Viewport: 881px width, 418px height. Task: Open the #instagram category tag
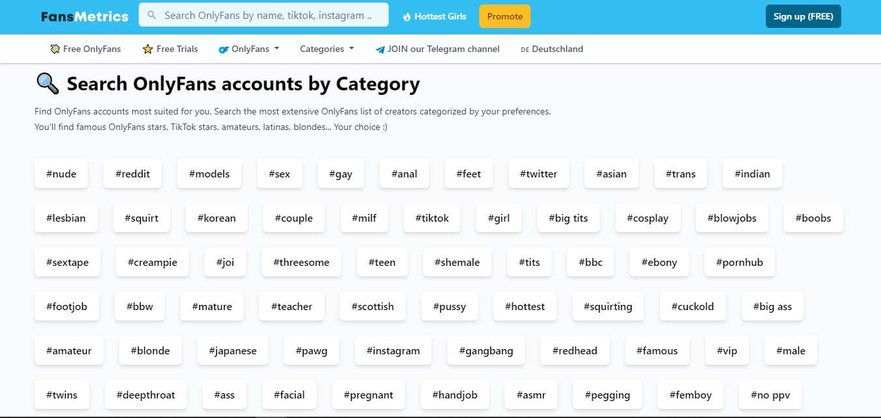(393, 350)
